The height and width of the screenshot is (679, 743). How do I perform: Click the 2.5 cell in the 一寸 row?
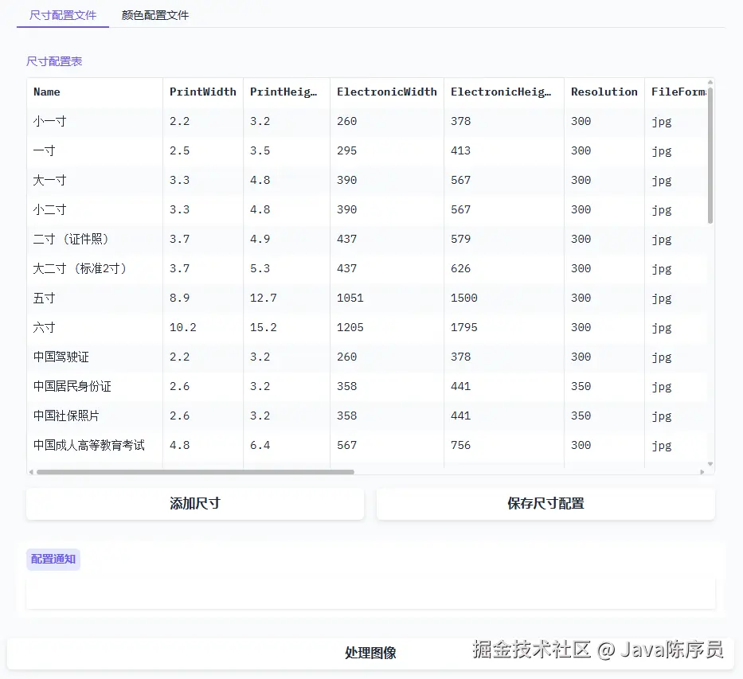point(203,151)
